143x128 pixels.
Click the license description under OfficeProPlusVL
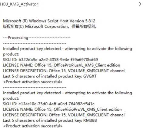(64, 71)
